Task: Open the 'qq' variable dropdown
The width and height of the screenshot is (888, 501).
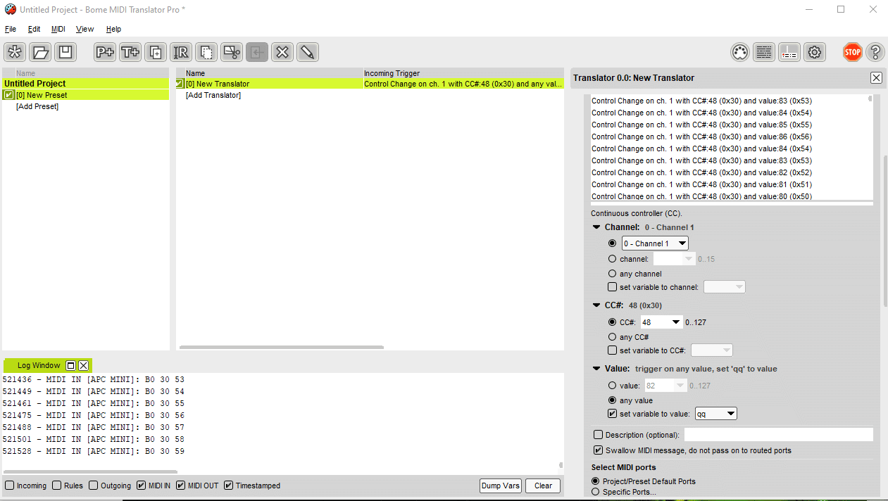Action: (x=715, y=414)
